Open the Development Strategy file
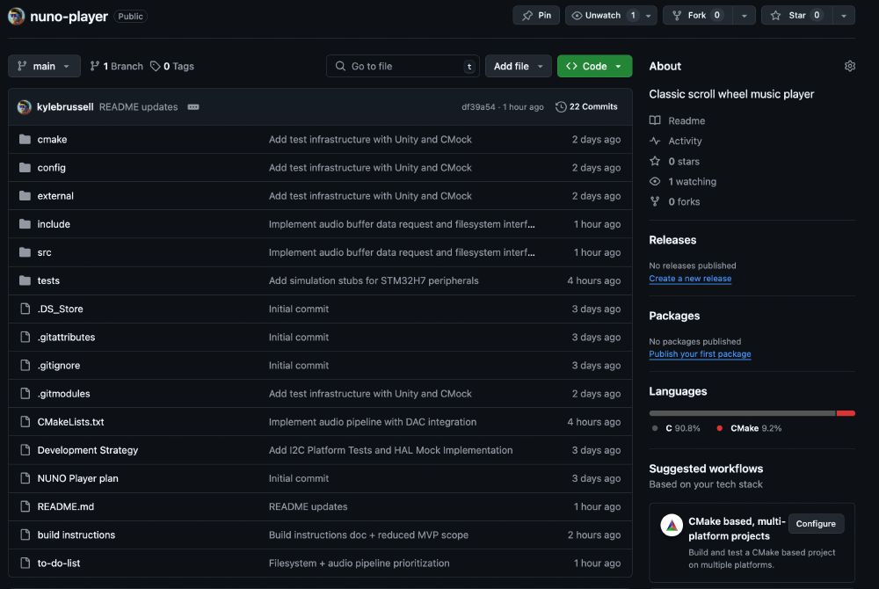Screen dimensions: 879x589 (x=87, y=450)
